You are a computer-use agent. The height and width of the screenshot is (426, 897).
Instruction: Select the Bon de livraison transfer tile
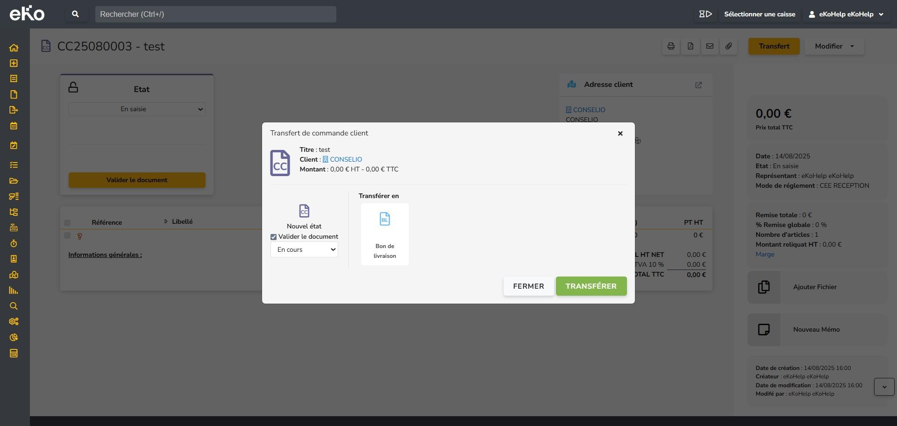pyautogui.click(x=384, y=234)
